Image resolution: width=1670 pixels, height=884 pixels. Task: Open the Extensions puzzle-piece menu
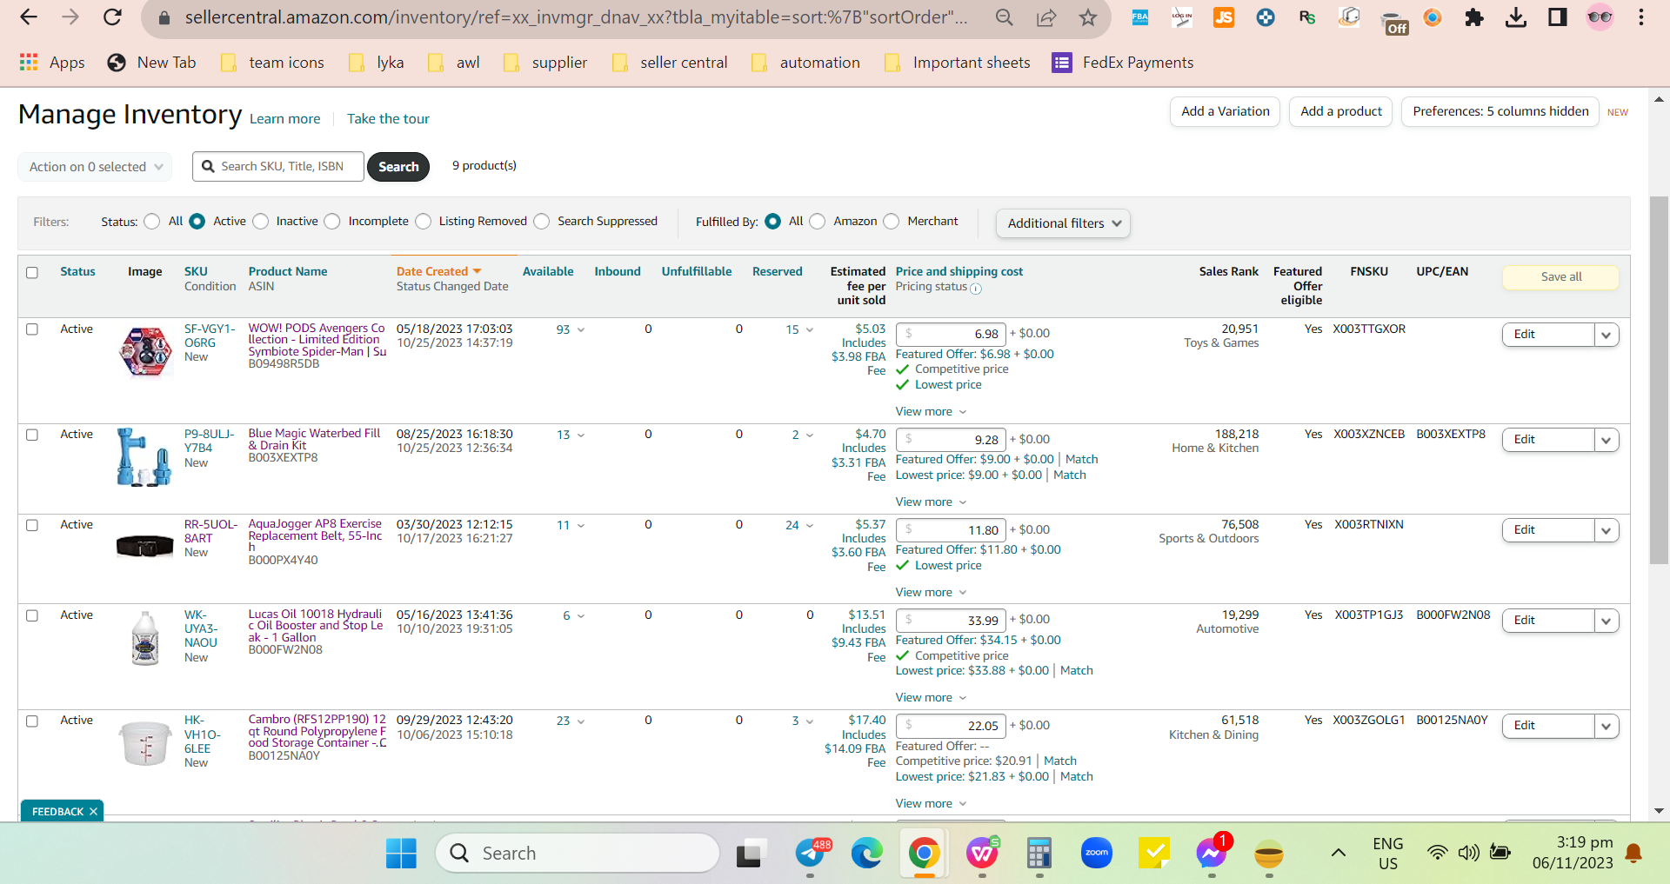coord(1474,17)
